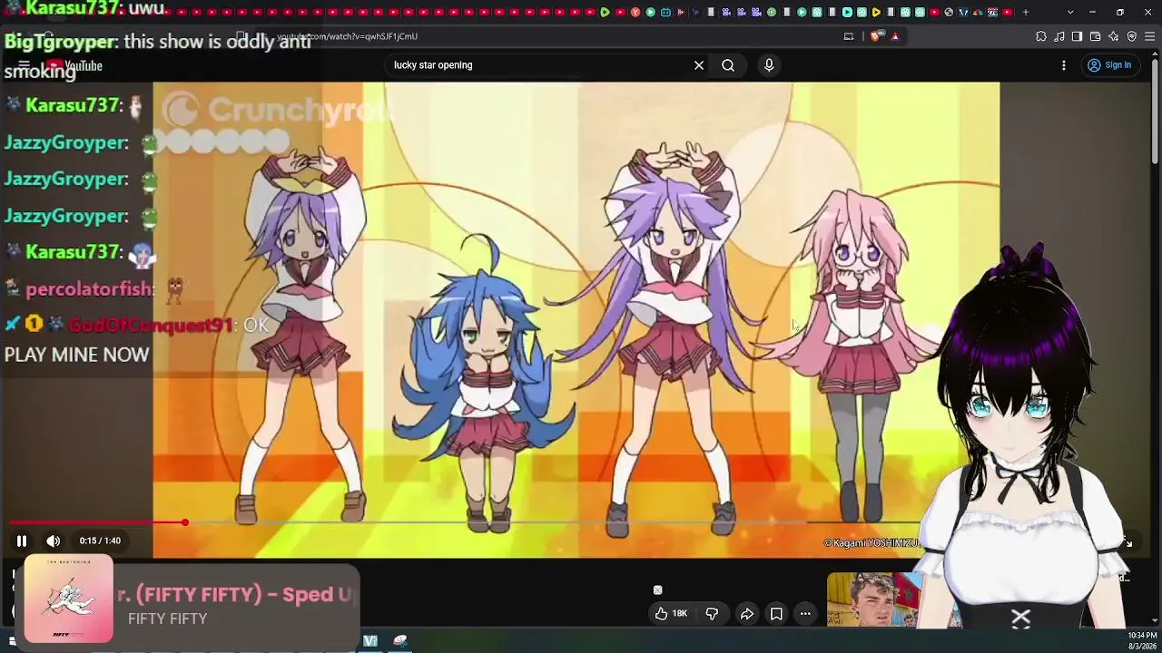
Task: Toggle the browser sidebar panel
Action: coord(1078,36)
